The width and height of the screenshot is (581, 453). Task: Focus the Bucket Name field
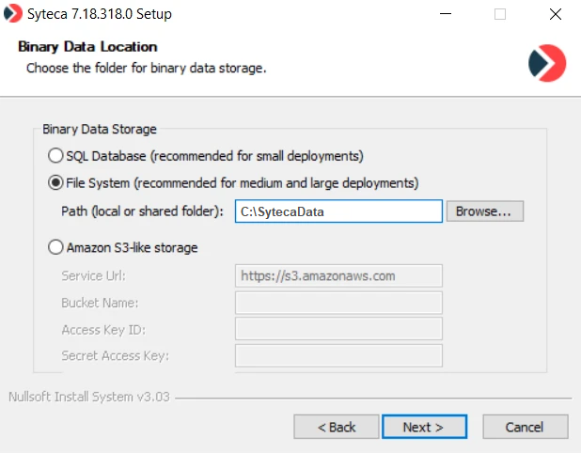click(x=338, y=303)
